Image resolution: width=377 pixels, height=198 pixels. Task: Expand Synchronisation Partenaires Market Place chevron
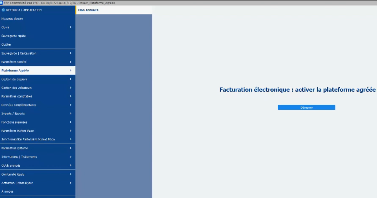(x=70, y=139)
